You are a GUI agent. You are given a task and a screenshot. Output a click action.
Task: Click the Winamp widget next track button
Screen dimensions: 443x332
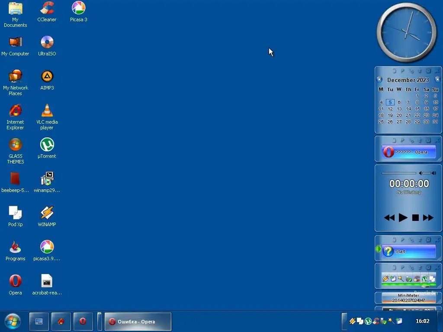(428, 218)
